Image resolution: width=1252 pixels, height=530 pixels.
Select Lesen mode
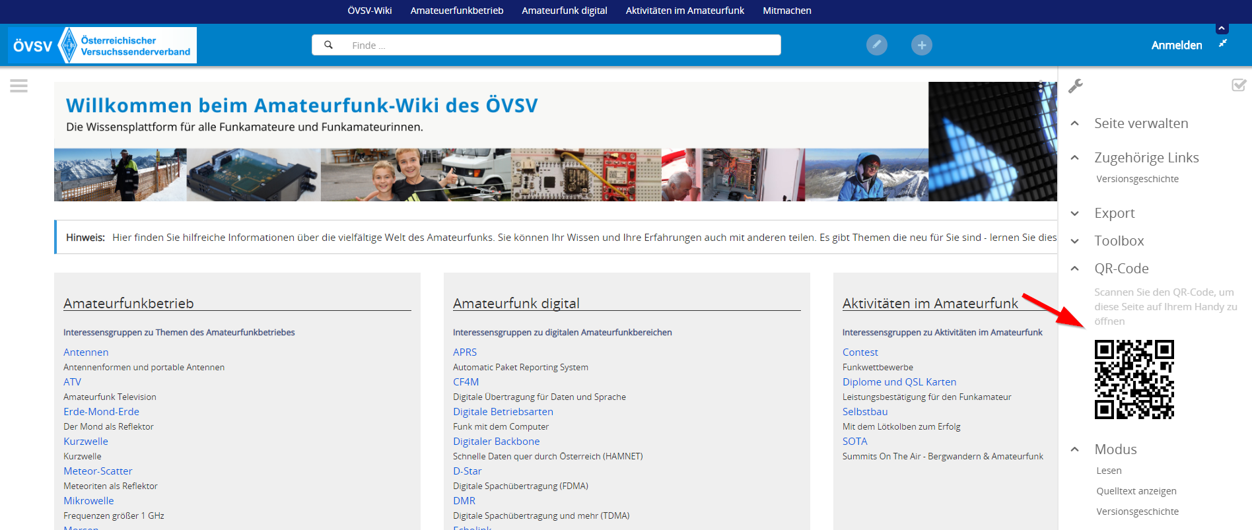coord(1109,471)
